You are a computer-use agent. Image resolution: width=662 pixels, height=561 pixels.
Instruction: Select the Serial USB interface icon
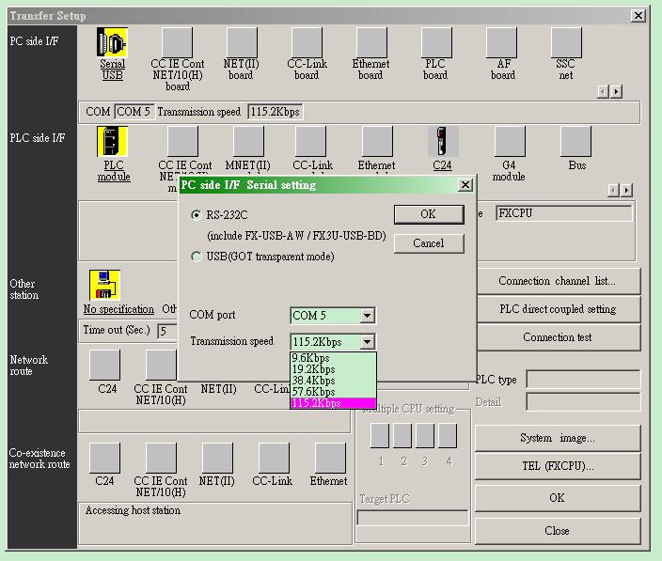[112, 43]
